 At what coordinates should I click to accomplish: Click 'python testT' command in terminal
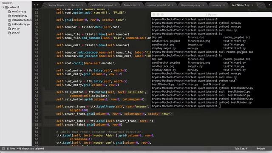click(x=228, y=81)
